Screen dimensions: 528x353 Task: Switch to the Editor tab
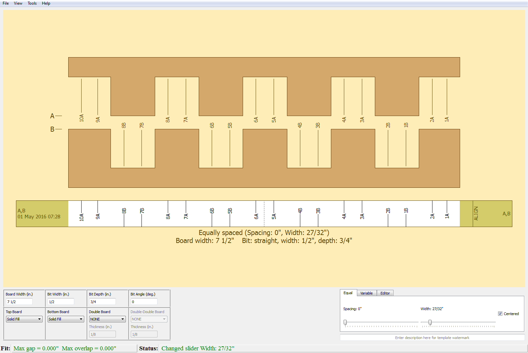click(385, 293)
